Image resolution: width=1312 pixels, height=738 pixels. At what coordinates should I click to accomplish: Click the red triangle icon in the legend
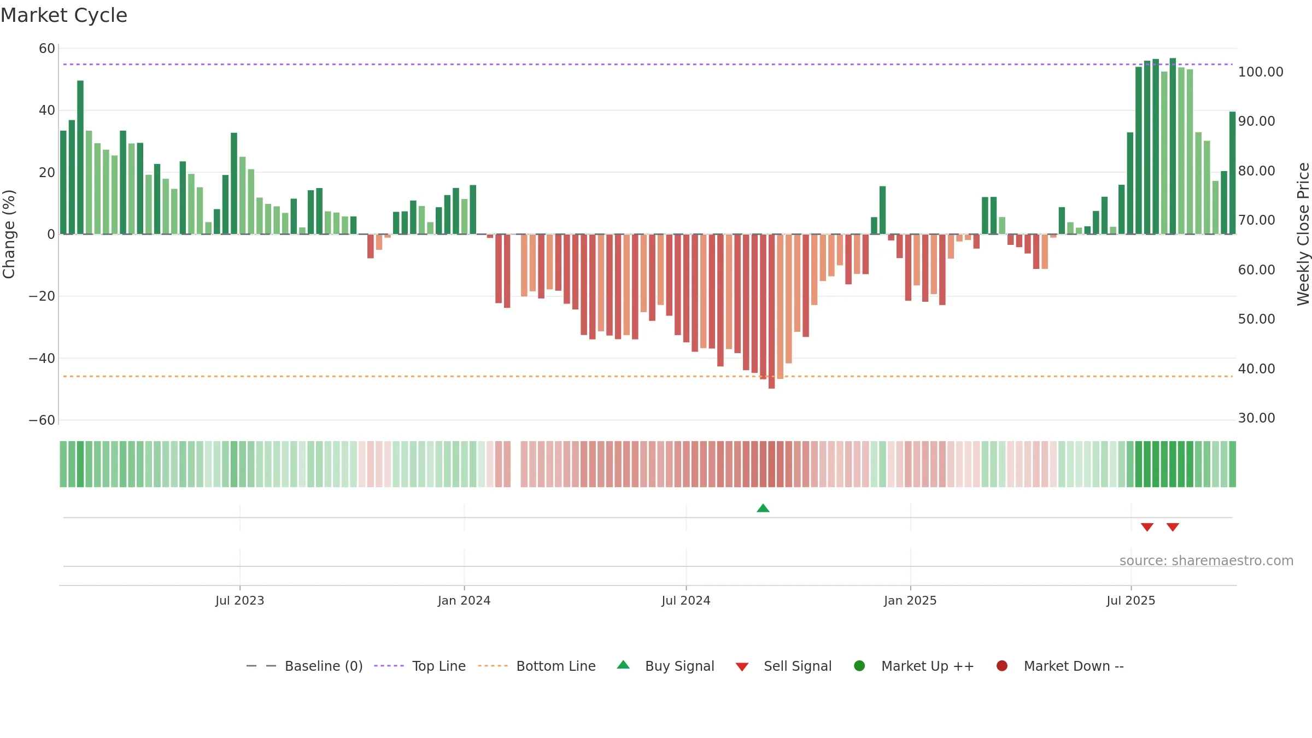[x=742, y=667]
